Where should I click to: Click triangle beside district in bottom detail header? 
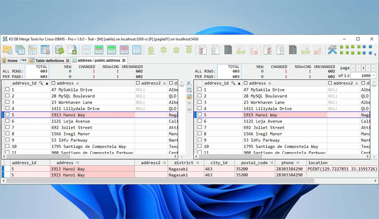[197, 163]
